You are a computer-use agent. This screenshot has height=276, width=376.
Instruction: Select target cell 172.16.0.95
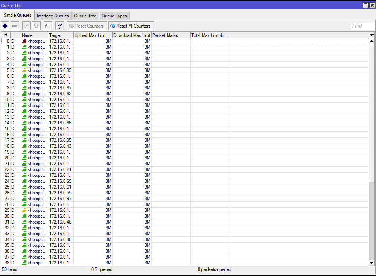pyautogui.click(x=60, y=140)
